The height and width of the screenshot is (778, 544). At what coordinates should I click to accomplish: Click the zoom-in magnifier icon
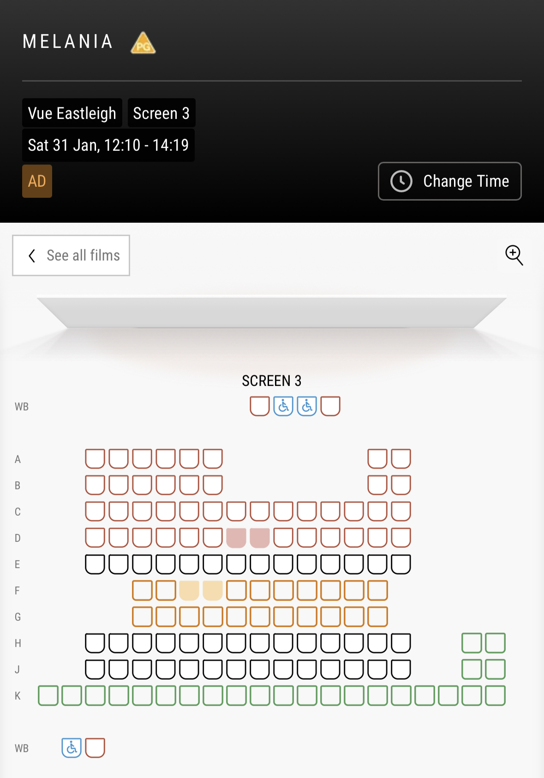(x=514, y=255)
